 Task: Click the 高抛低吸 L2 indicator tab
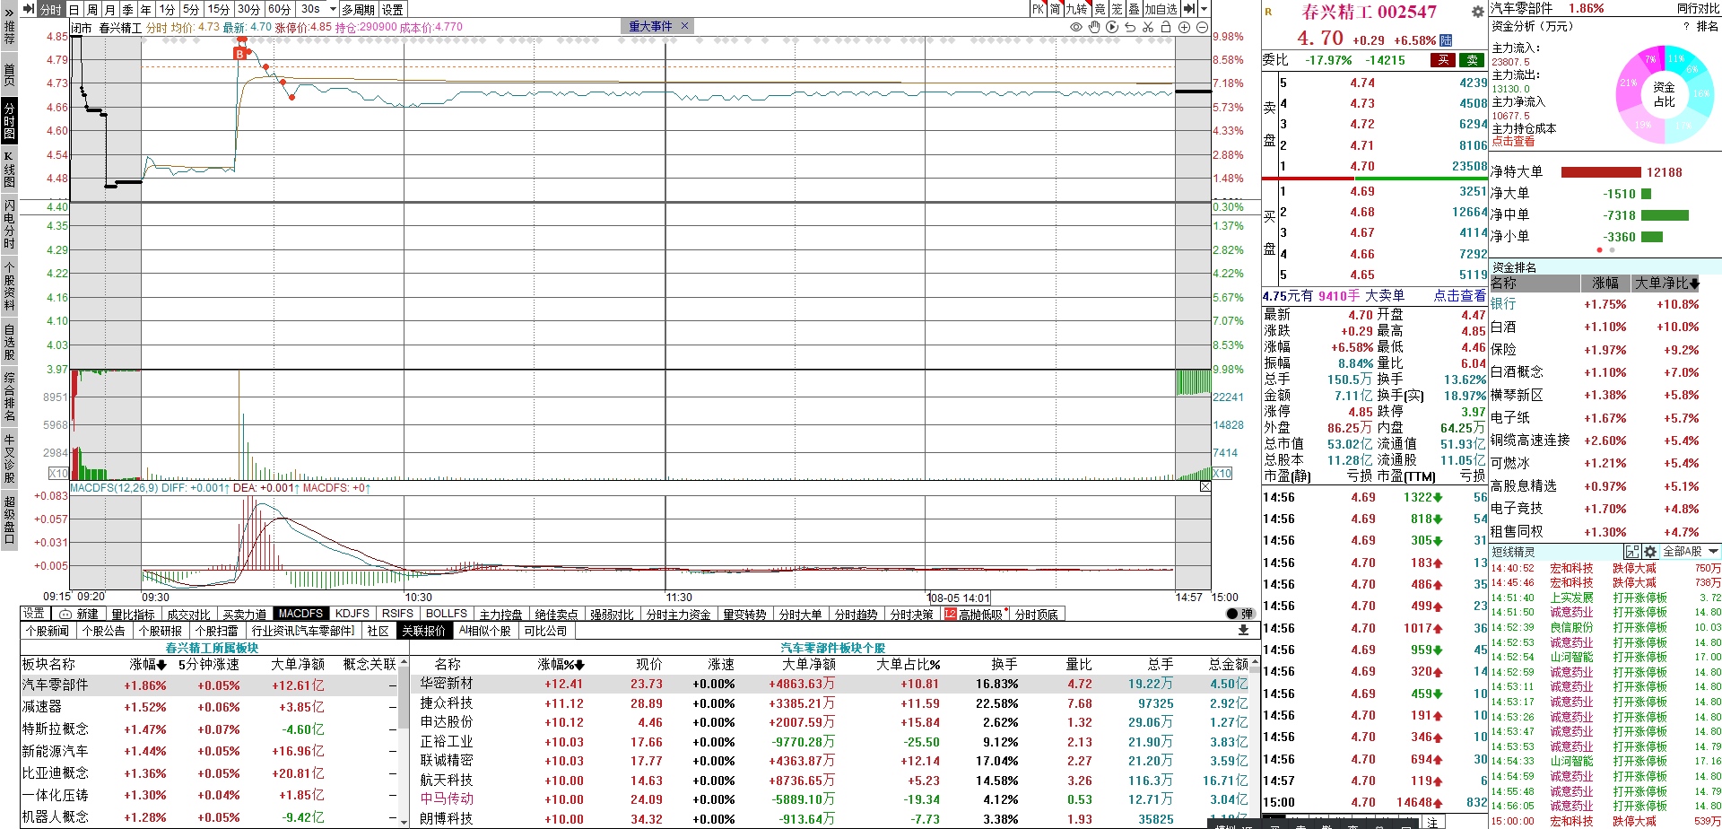coord(973,614)
